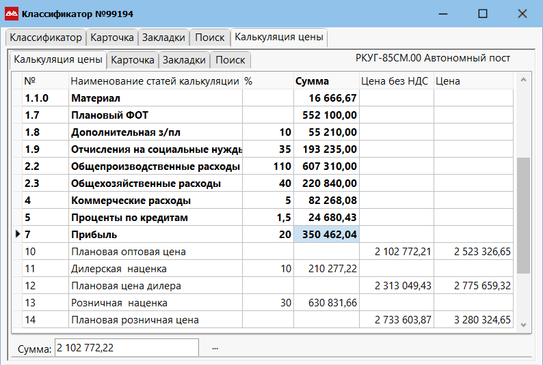Switch to inner Закладки tab
The width and height of the screenshot is (543, 365).
tap(184, 60)
